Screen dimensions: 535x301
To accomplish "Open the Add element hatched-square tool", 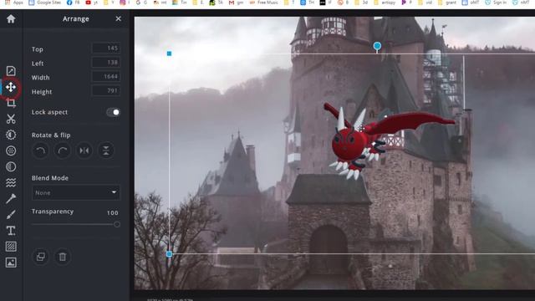I will 11,247.
